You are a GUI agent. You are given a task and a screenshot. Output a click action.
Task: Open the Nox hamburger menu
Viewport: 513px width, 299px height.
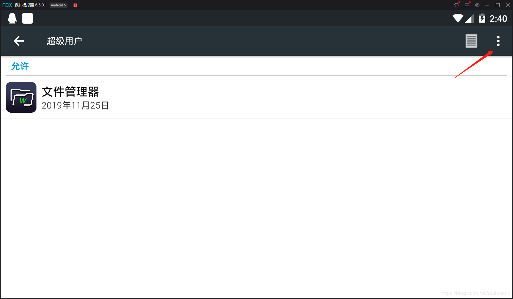pyautogui.click(x=467, y=5)
